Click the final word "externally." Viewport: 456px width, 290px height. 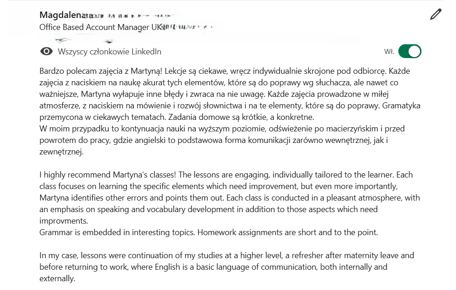pos(57,278)
